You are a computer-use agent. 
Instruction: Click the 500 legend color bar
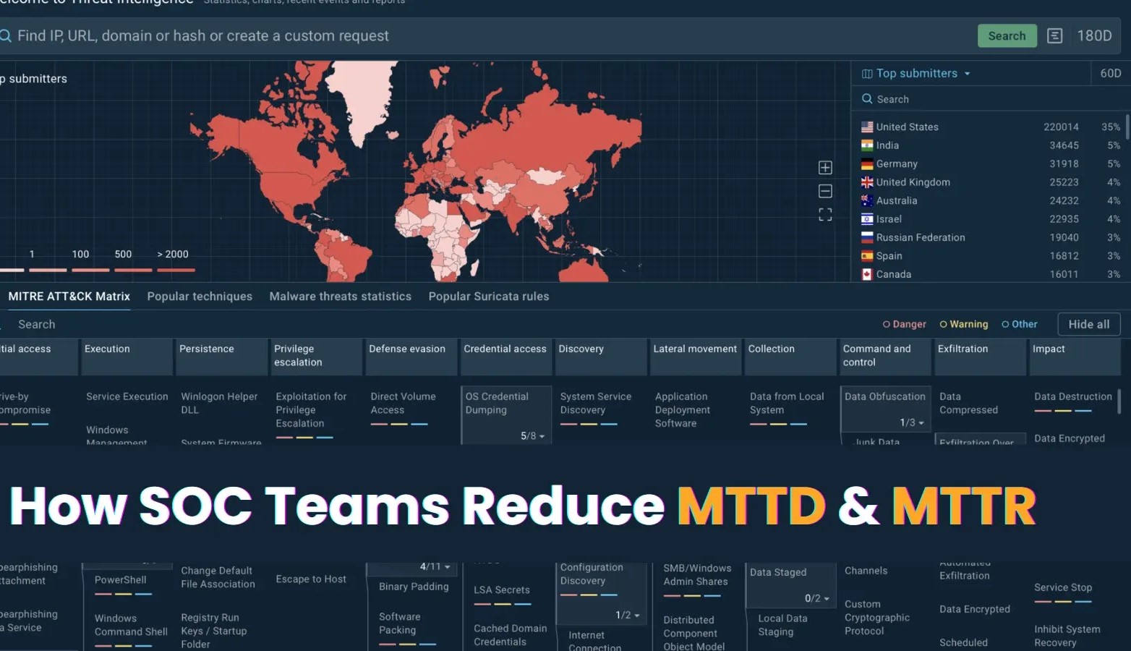(x=133, y=270)
